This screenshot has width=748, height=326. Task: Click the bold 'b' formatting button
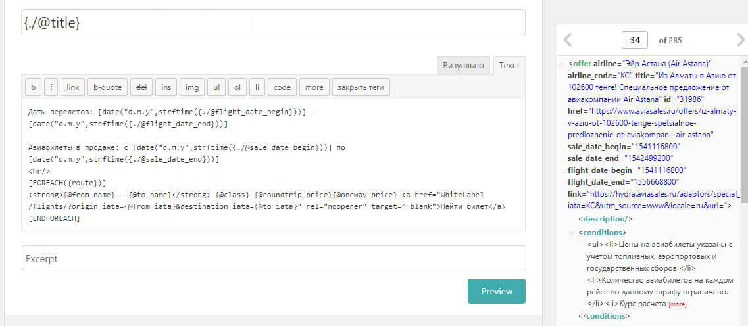tap(33, 87)
